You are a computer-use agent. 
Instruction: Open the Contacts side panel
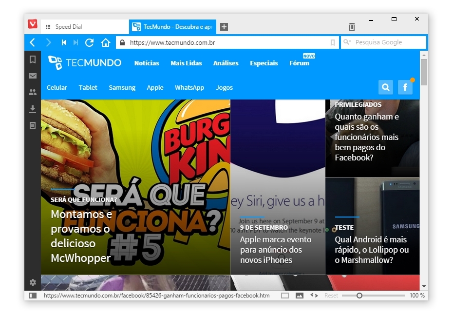[33, 92]
